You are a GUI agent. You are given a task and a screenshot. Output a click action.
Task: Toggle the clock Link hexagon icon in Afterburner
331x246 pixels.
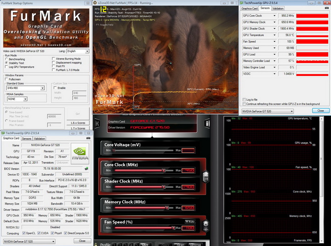(205, 177)
